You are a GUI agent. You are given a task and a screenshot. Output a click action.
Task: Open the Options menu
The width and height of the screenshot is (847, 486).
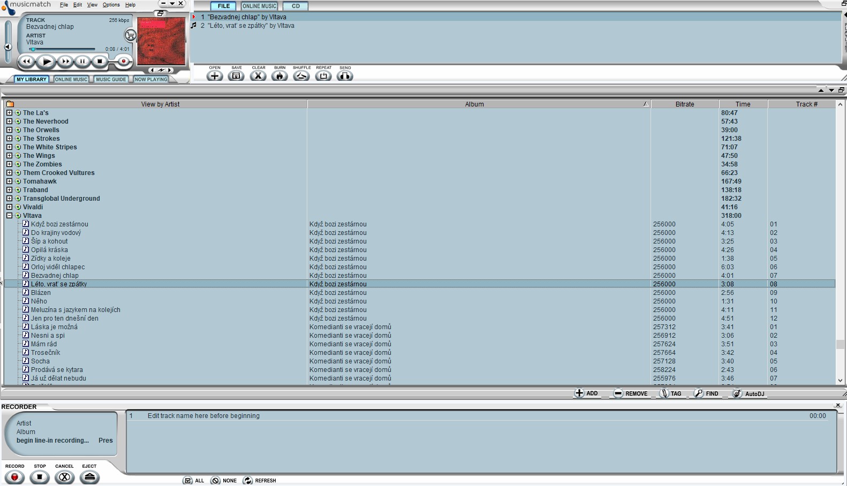111,5
